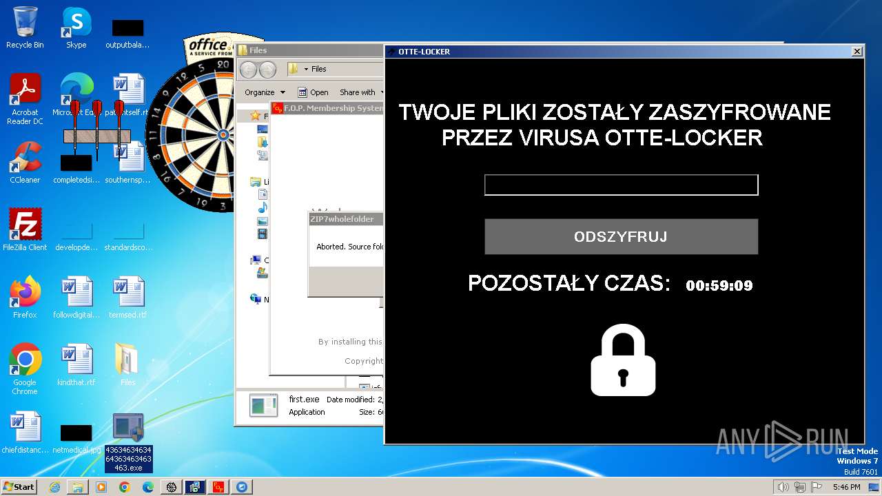Select the southernsp document icon
The height and width of the screenshot is (496, 882).
pyautogui.click(x=127, y=163)
